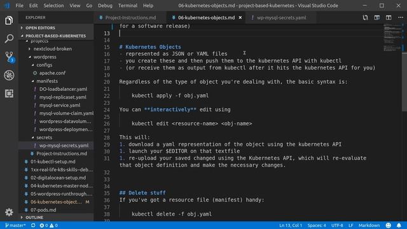Change language mode Markdown
Image resolution: width=407 pixels, height=229 pixels.
click(x=369, y=225)
